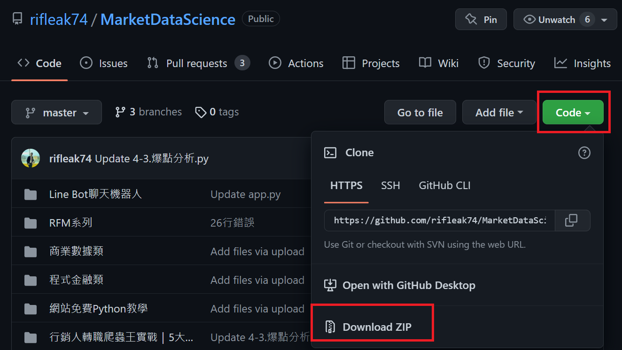The image size is (622, 350).
Task: Click the folder icon of Line Bot聊天機器人
Action: 31,194
